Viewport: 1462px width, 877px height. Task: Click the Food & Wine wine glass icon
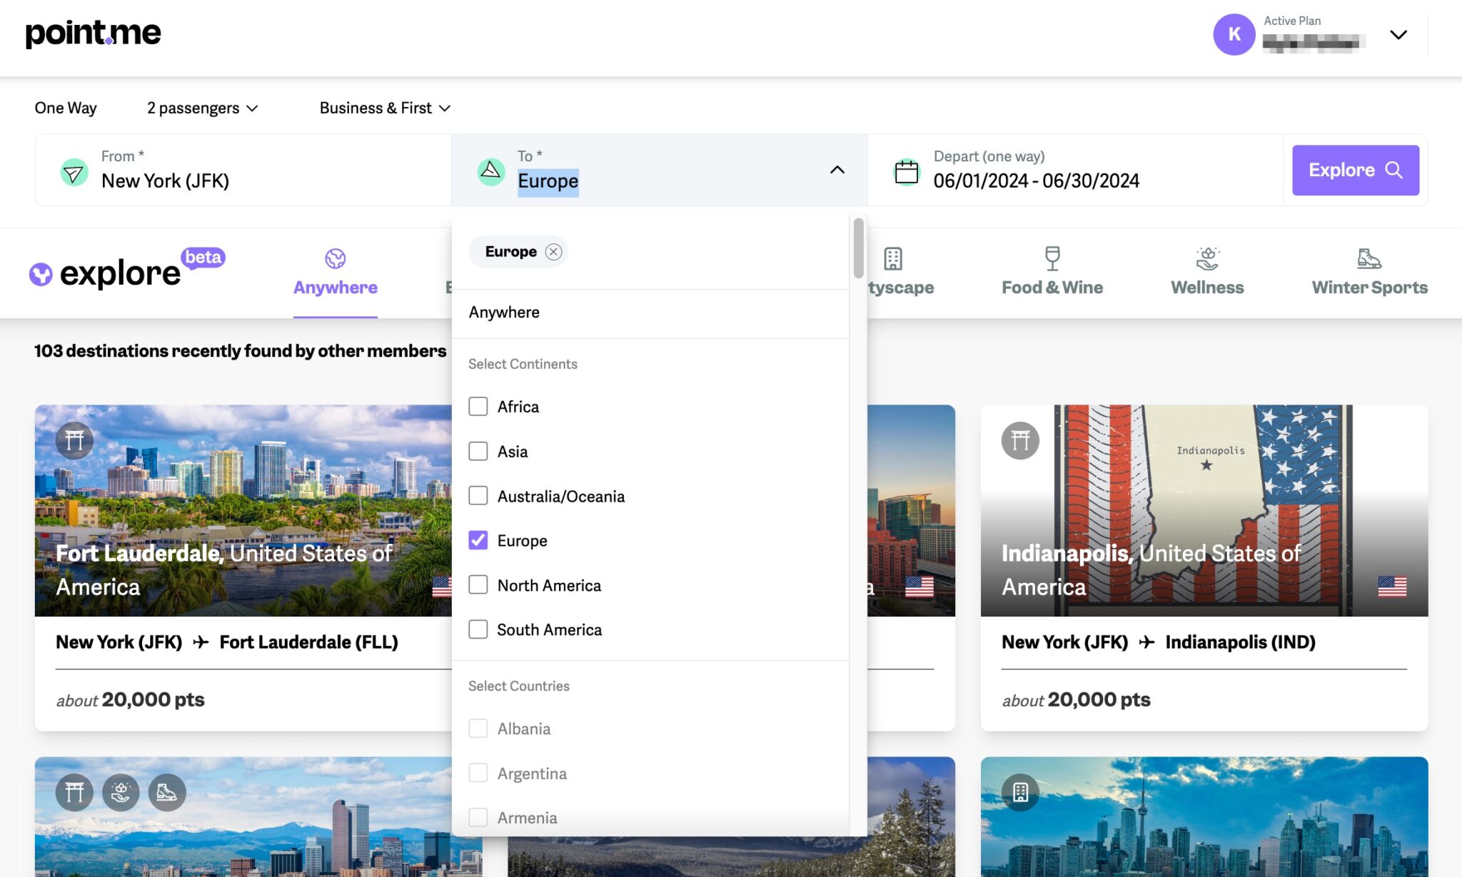point(1052,258)
